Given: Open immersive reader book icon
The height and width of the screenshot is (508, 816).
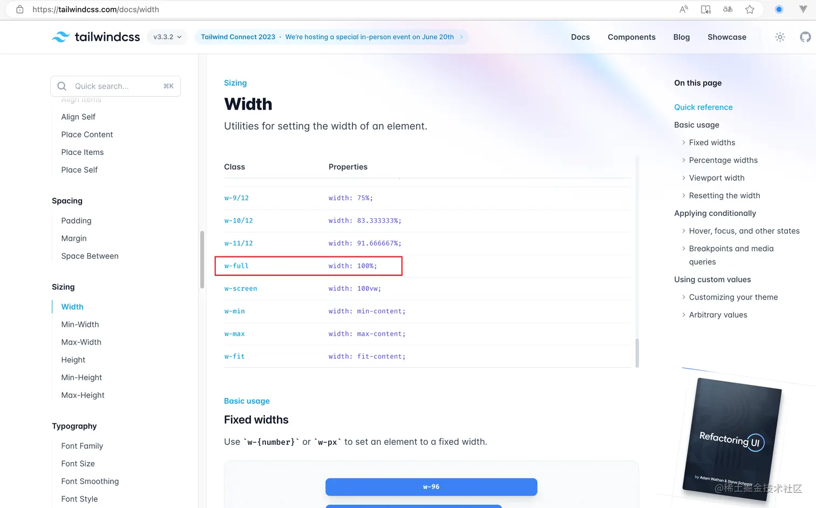Looking at the screenshot, I should pos(705,9).
